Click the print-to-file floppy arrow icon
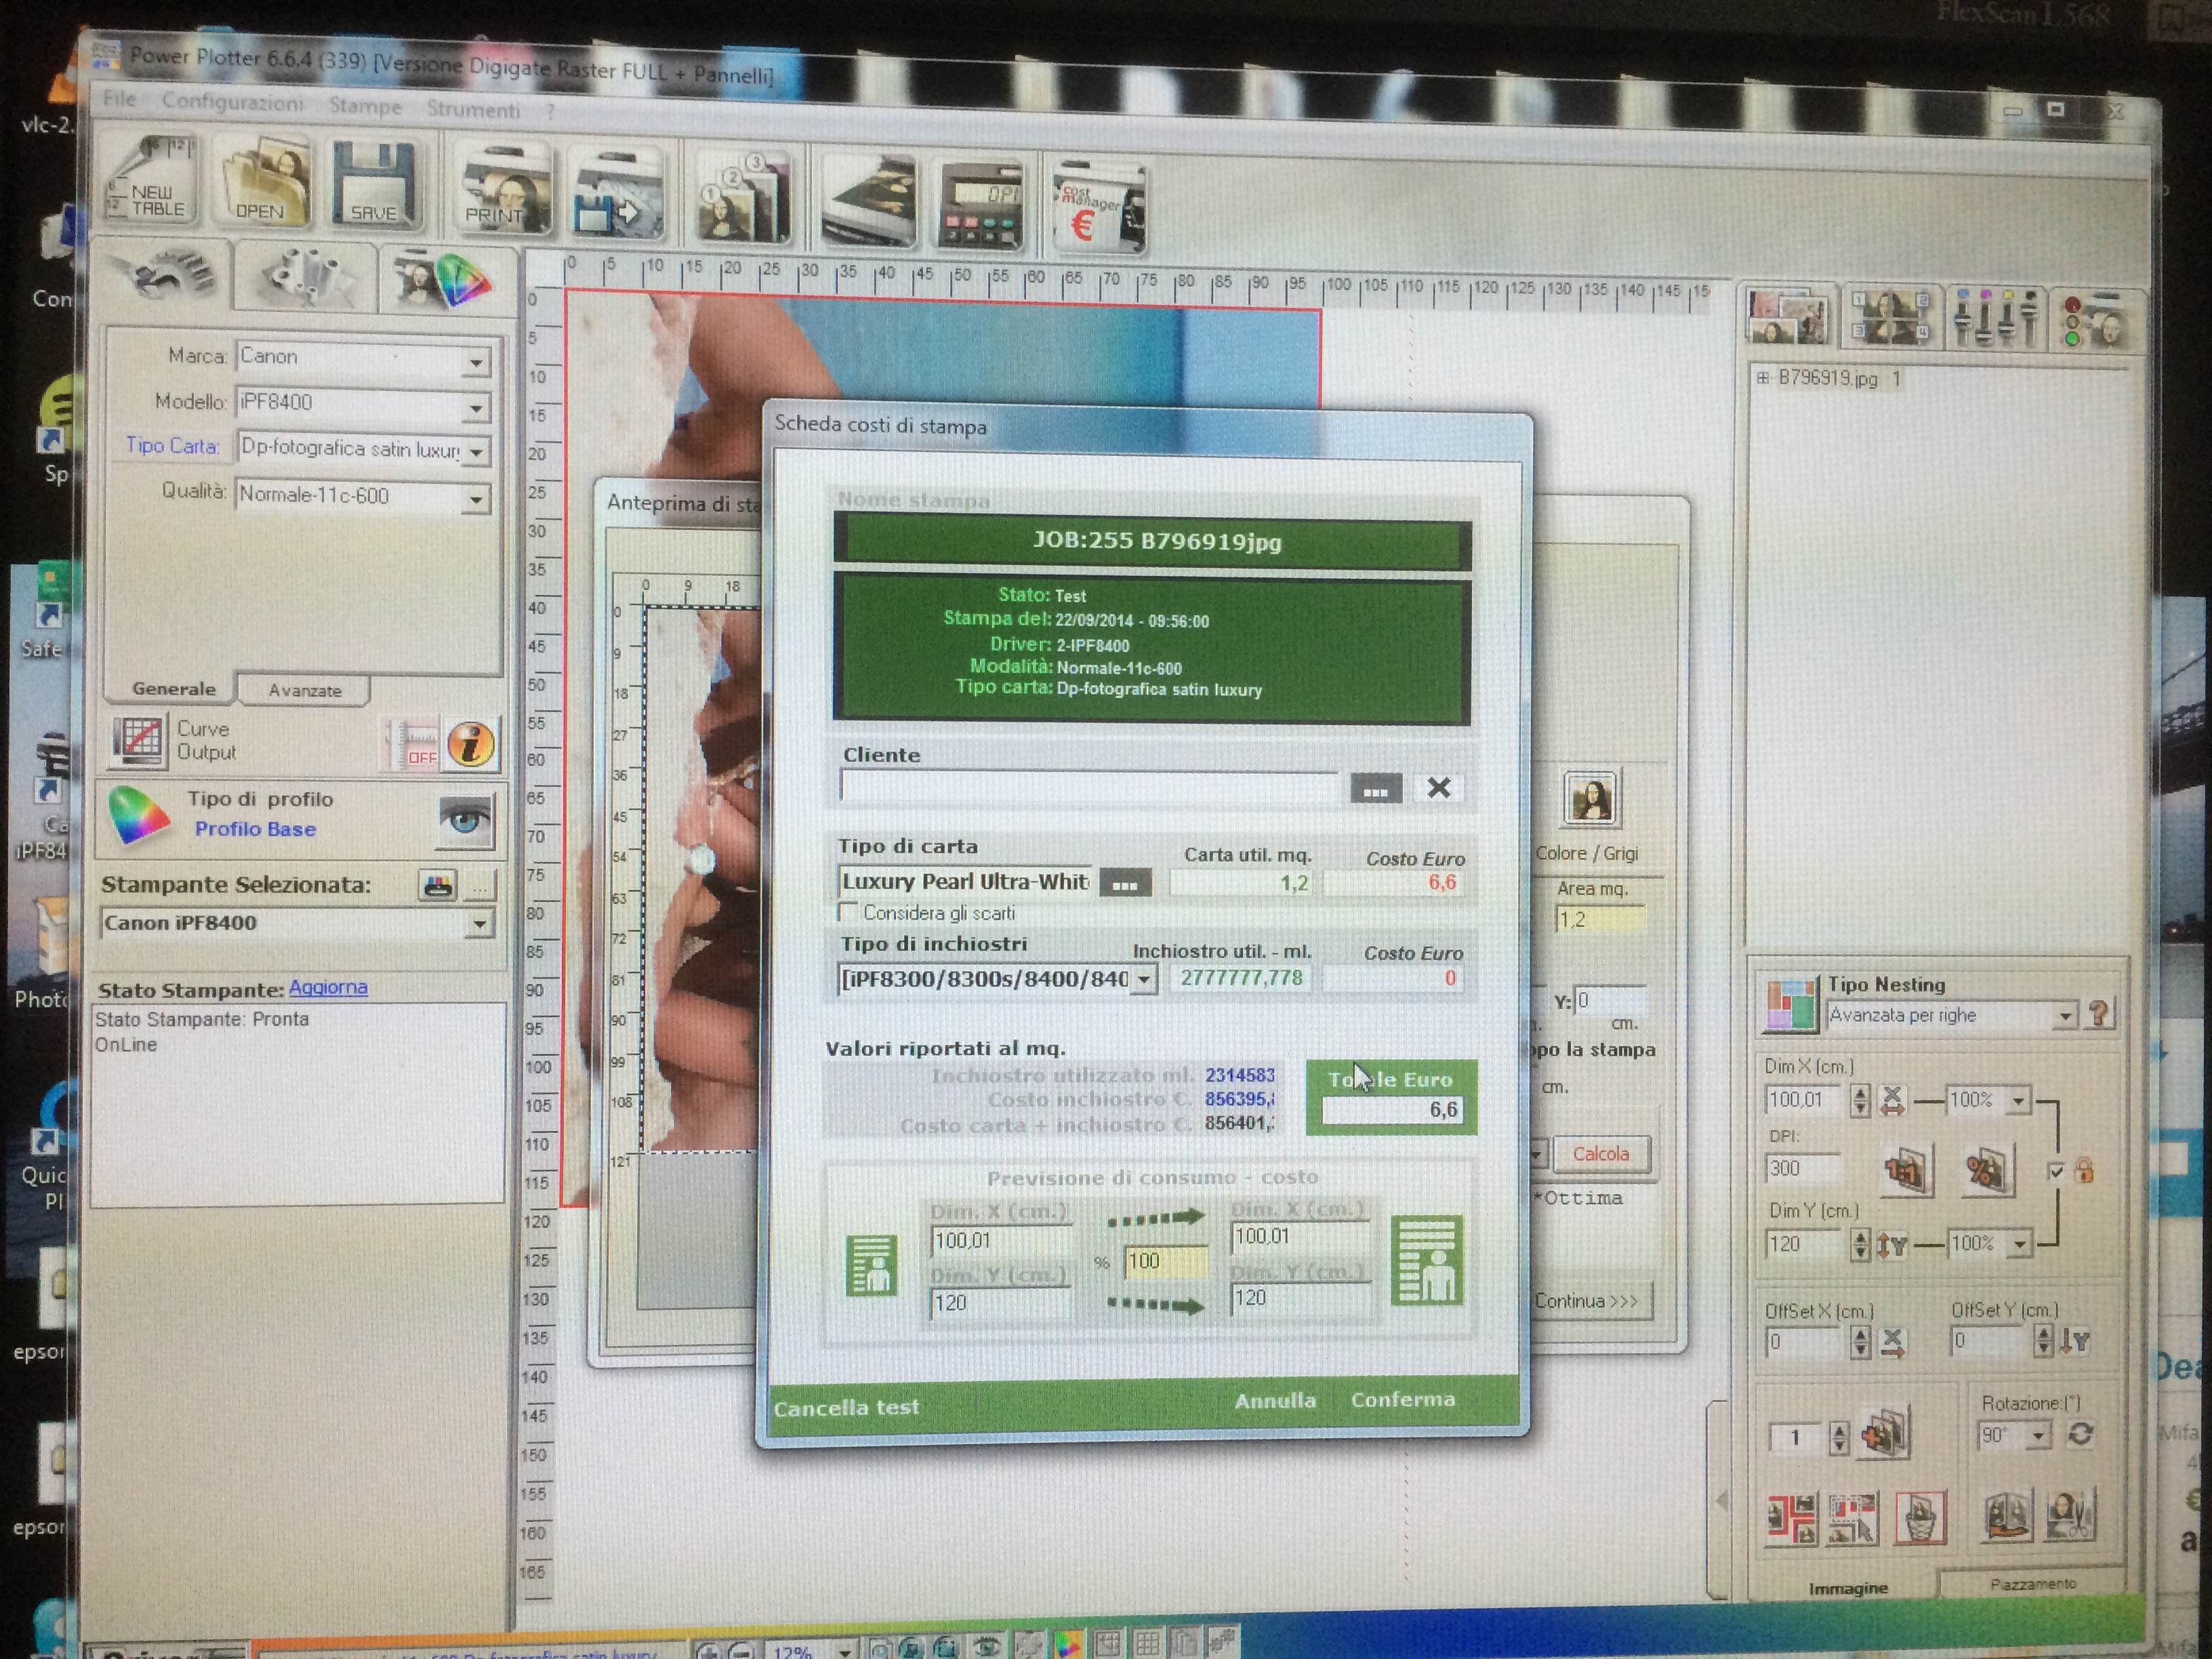Screen dimensions: 2212x1659 click(616, 194)
